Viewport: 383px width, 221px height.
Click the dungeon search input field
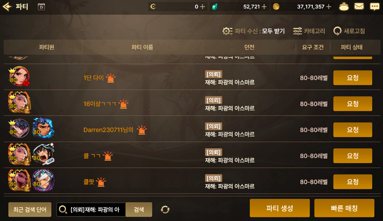click(x=91, y=209)
